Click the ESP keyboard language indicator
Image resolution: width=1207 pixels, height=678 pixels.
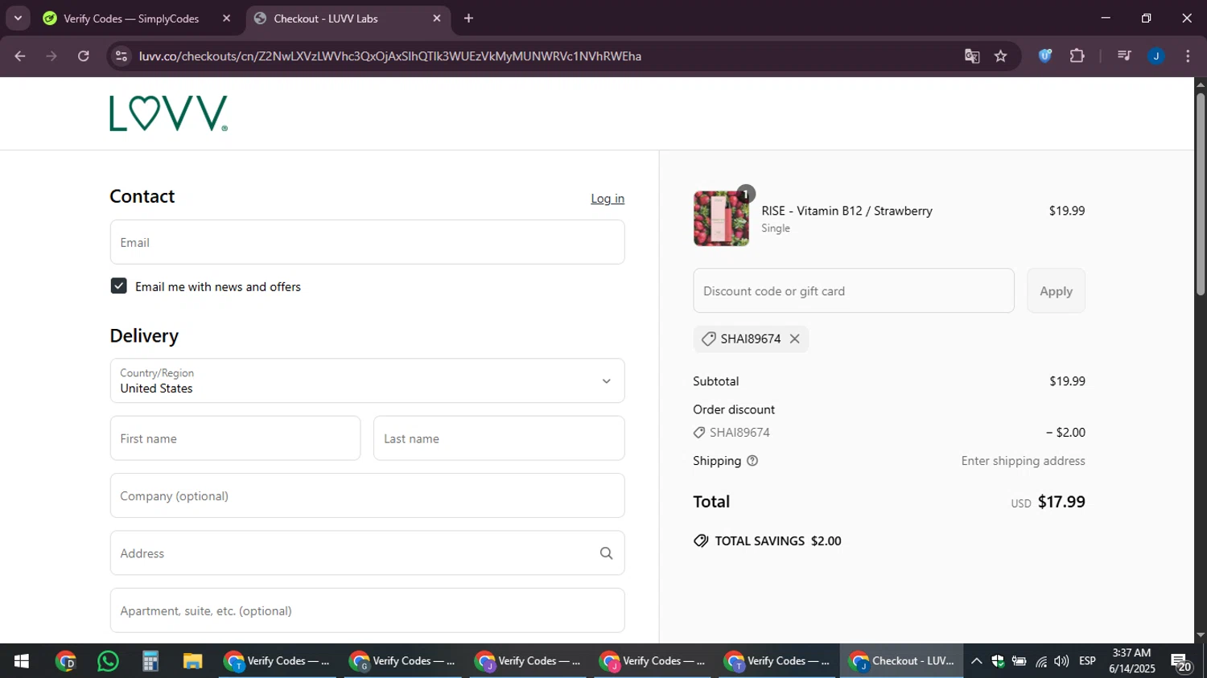(1087, 661)
